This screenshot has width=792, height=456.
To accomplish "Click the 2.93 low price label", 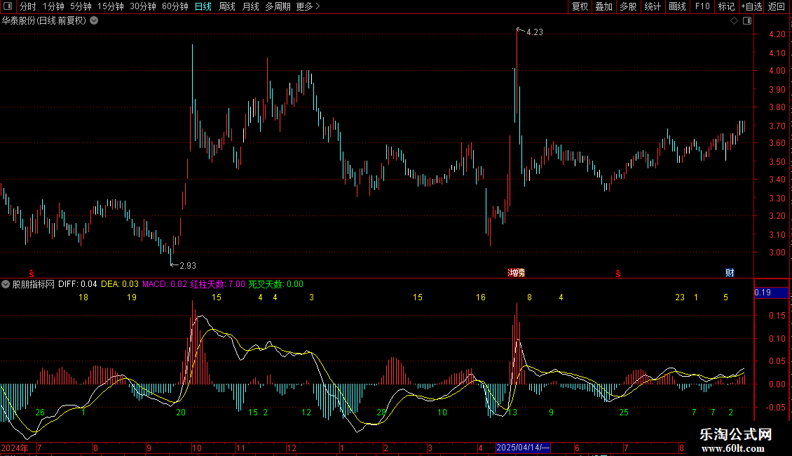I will 188,265.
